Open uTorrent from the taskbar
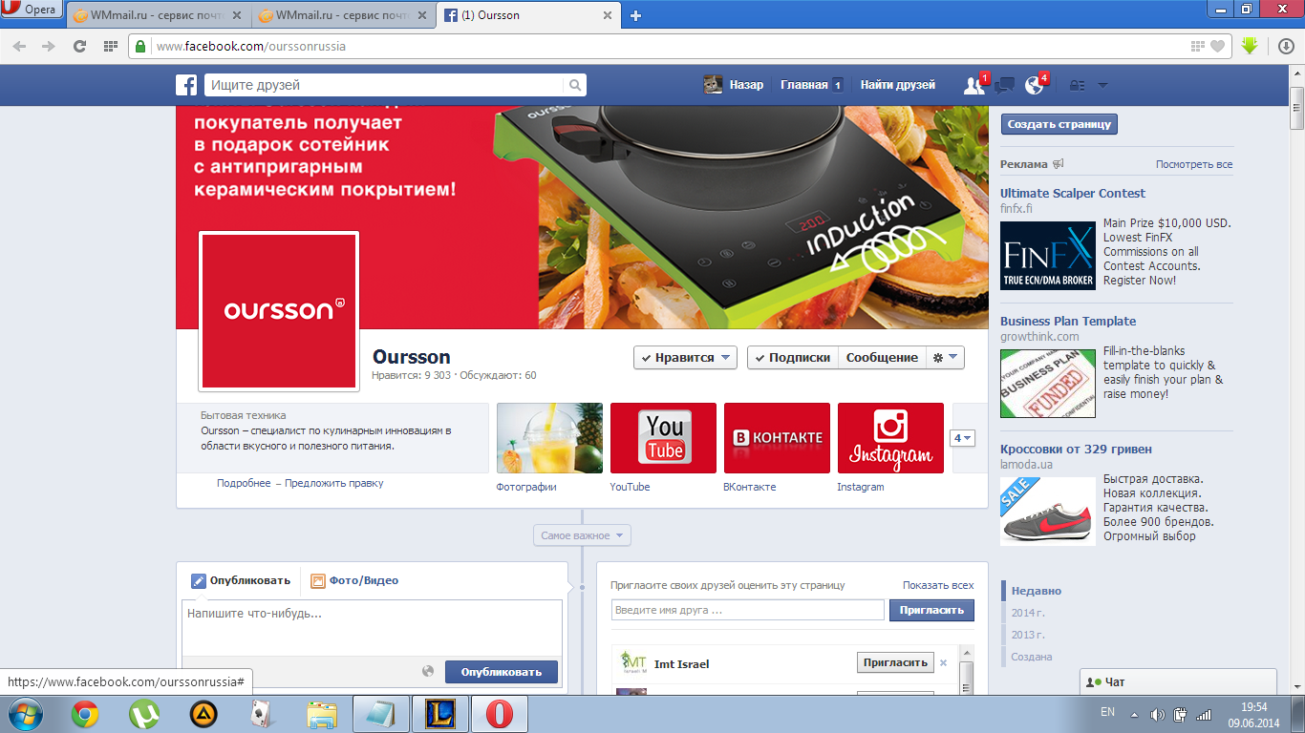 144,714
